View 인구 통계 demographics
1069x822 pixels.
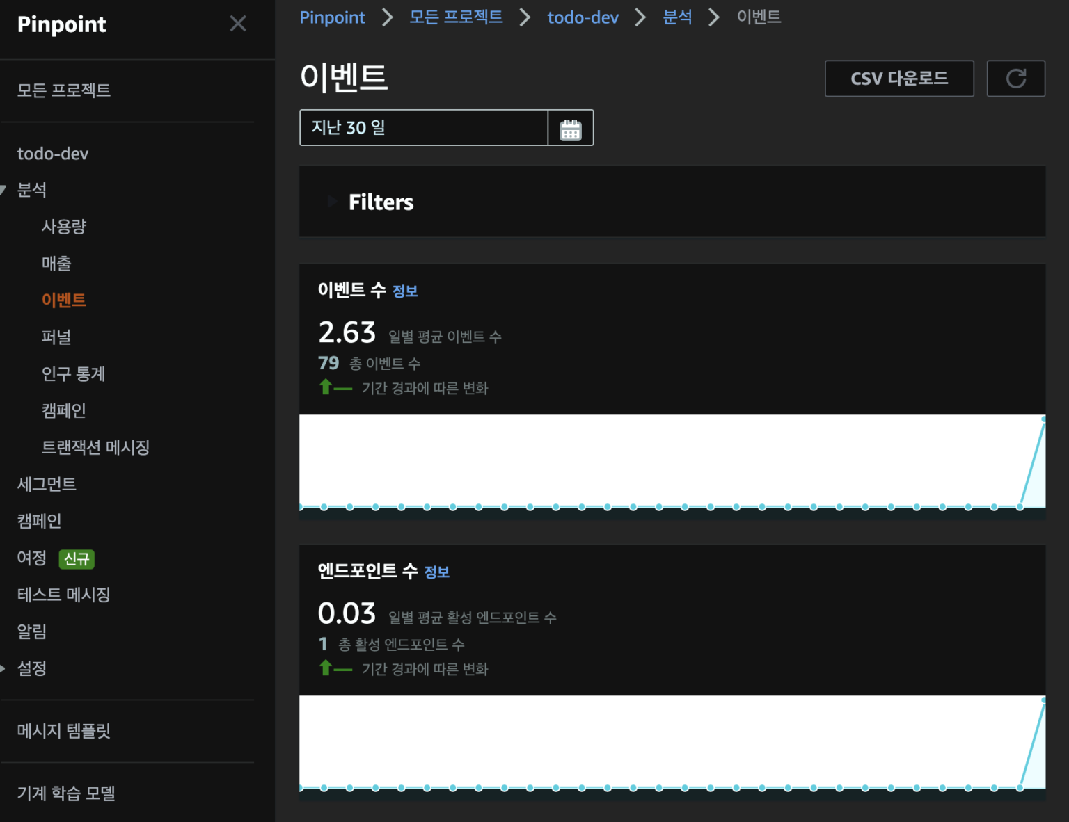tap(72, 373)
